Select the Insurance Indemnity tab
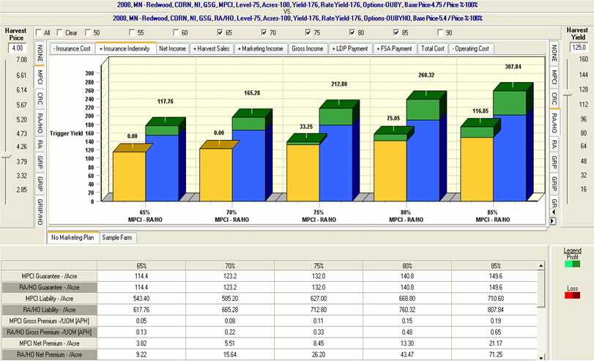The width and height of the screenshot is (594, 361). point(125,48)
